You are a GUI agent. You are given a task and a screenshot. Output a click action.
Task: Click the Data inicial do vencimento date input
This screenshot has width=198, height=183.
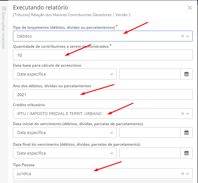point(150,132)
